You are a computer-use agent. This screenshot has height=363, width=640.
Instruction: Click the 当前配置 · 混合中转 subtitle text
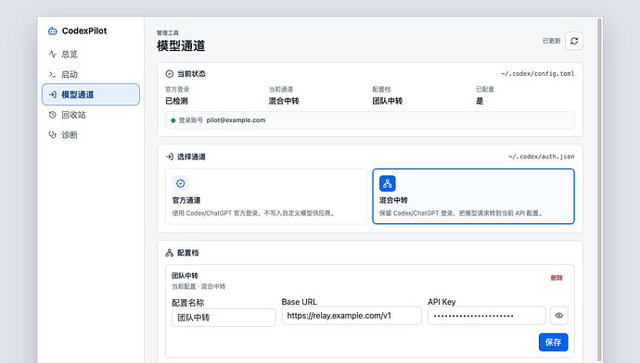[x=198, y=286]
